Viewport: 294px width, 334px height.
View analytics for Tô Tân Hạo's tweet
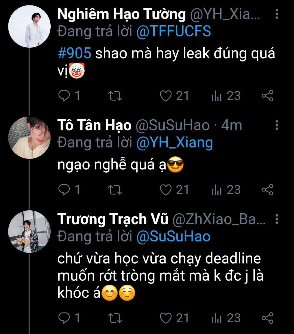[217, 190]
